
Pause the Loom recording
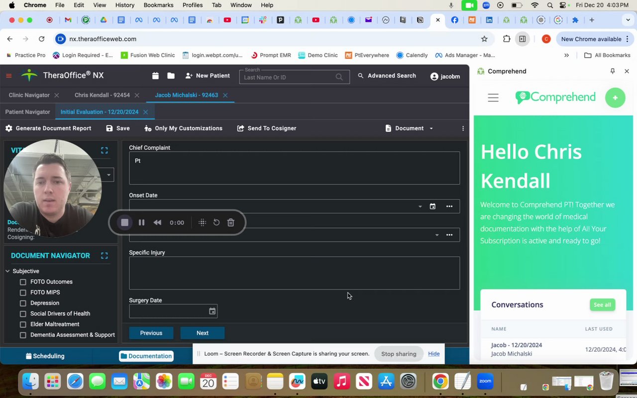[141, 222]
